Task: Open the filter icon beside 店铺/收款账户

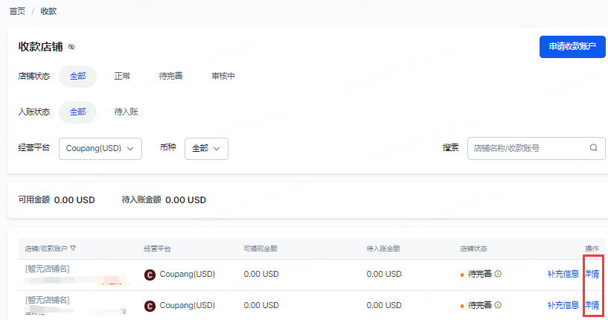Action: click(73, 249)
